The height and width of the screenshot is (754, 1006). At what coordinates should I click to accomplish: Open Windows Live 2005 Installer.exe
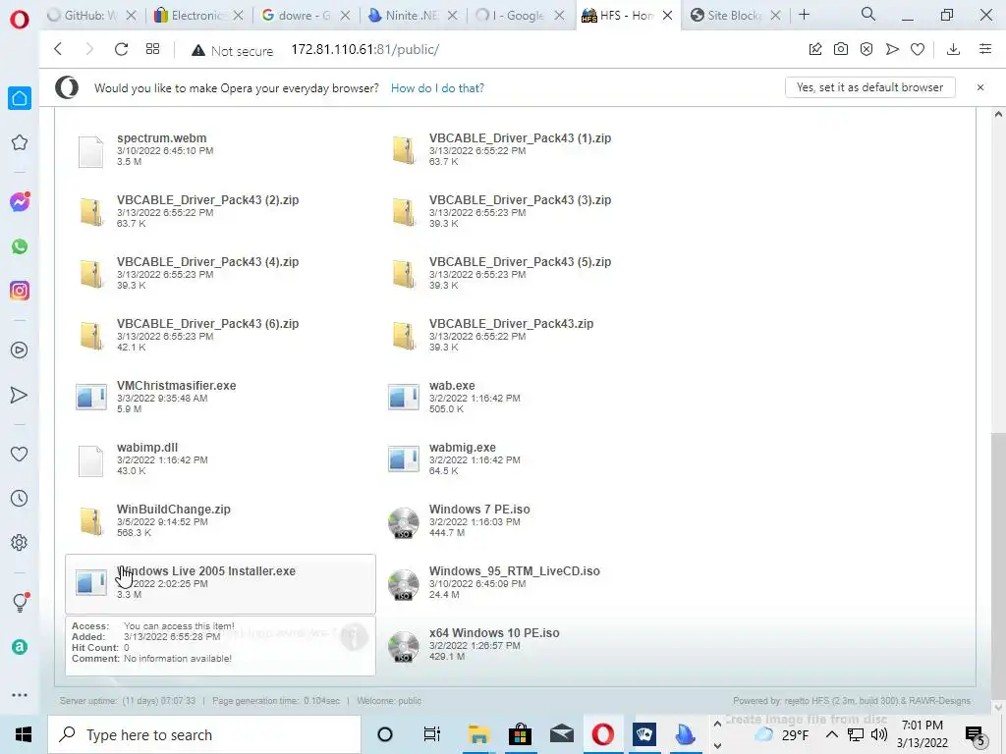206,570
